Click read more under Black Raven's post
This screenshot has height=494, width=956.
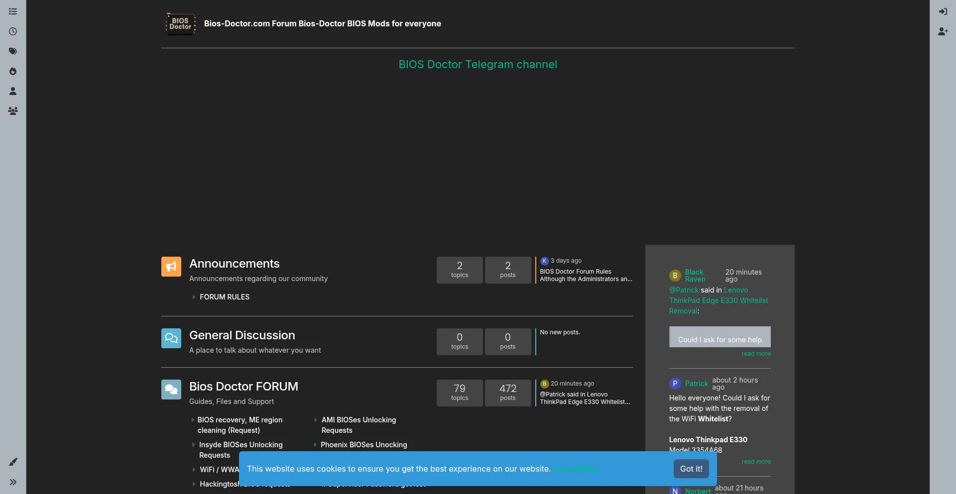point(756,354)
